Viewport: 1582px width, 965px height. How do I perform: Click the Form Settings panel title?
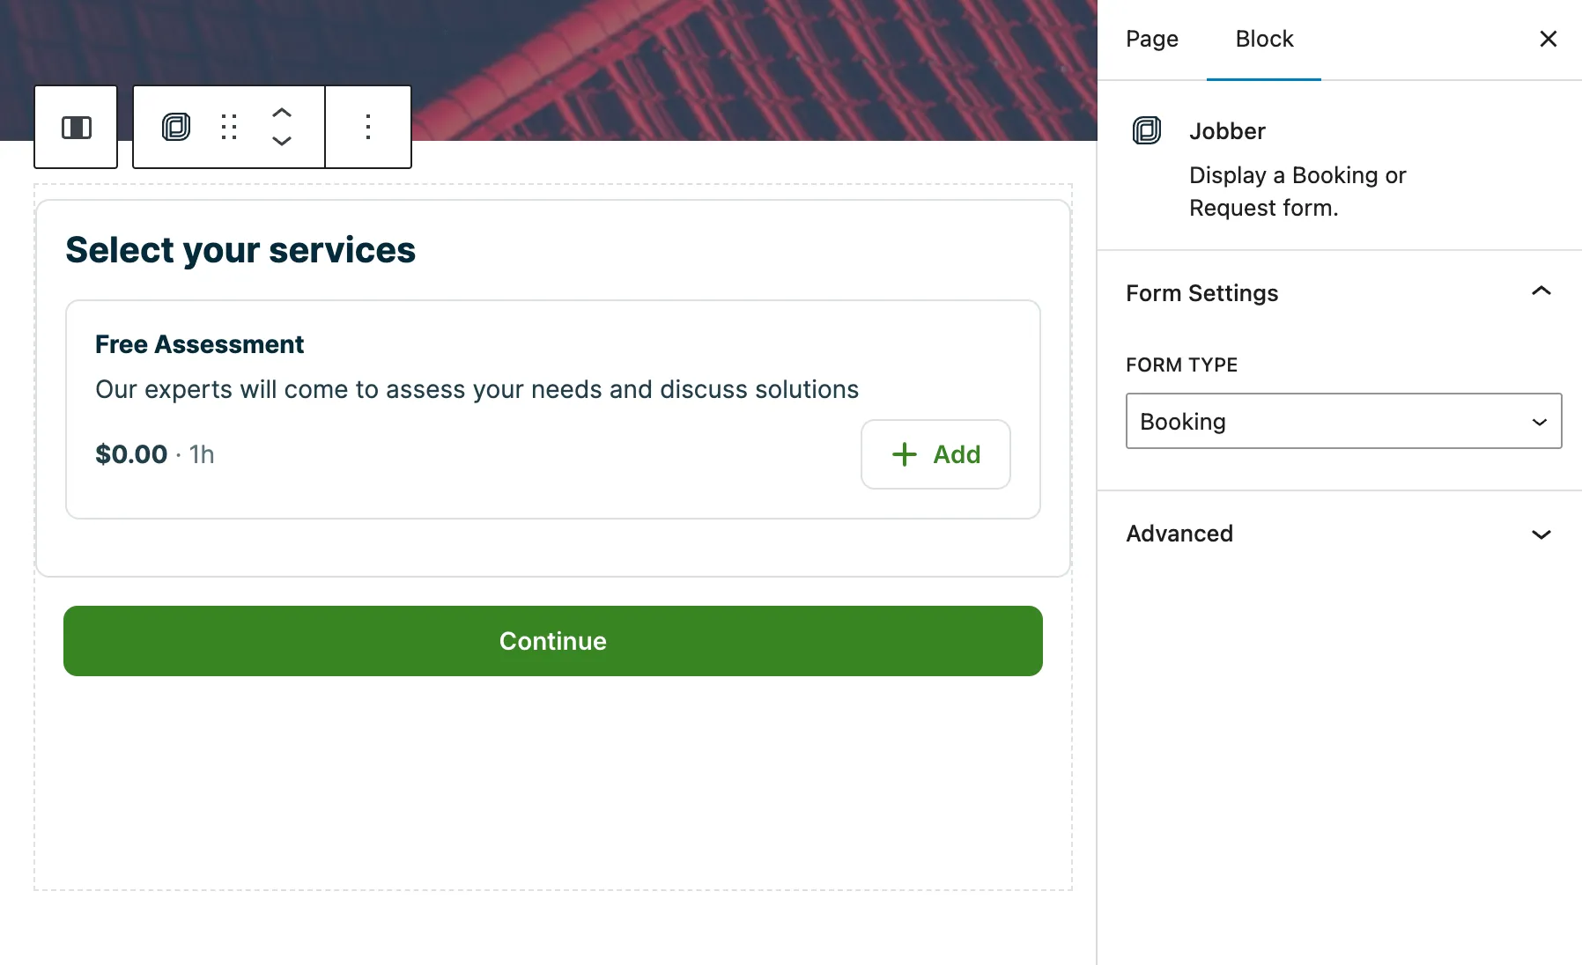pos(1202,293)
